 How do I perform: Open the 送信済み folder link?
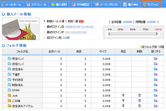(x=17, y=69)
